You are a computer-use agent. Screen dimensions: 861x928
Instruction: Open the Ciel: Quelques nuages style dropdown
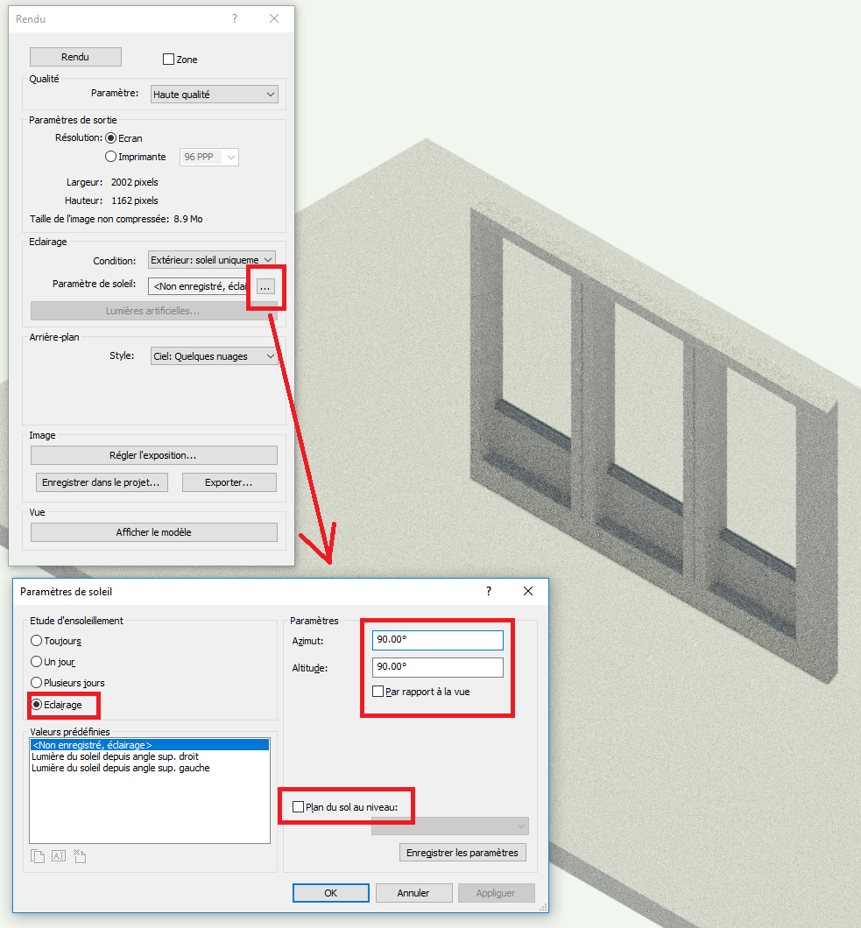[214, 356]
